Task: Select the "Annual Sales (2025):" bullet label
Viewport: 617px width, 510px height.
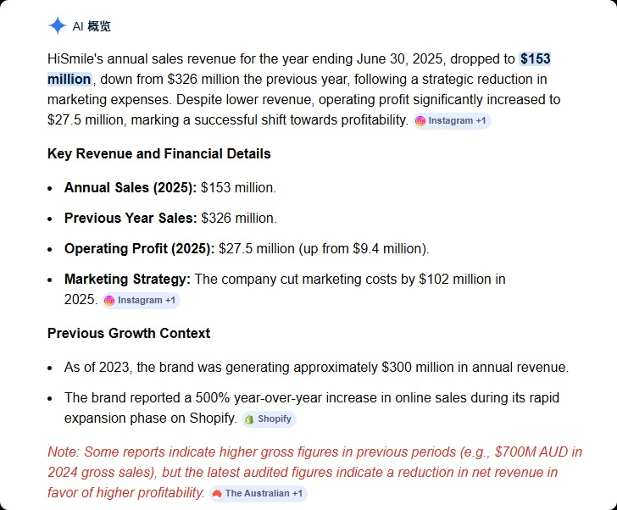Action: coord(131,187)
